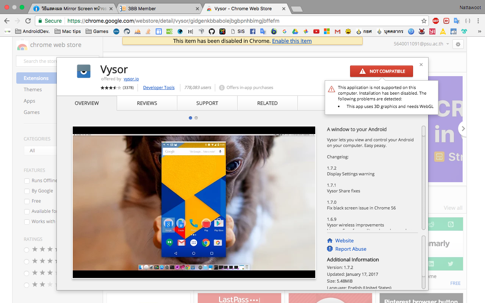485x303 pixels.
Task: Open the Mac tips bookmarks folder
Action: pyautogui.click(x=68, y=31)
